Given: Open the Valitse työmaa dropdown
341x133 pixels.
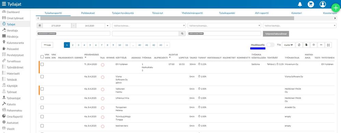Looking at the screenshot, I should 149,26.
